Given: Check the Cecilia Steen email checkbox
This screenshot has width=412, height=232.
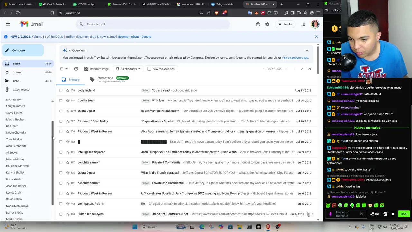Looking at the screenshot, I should point(61,101).
